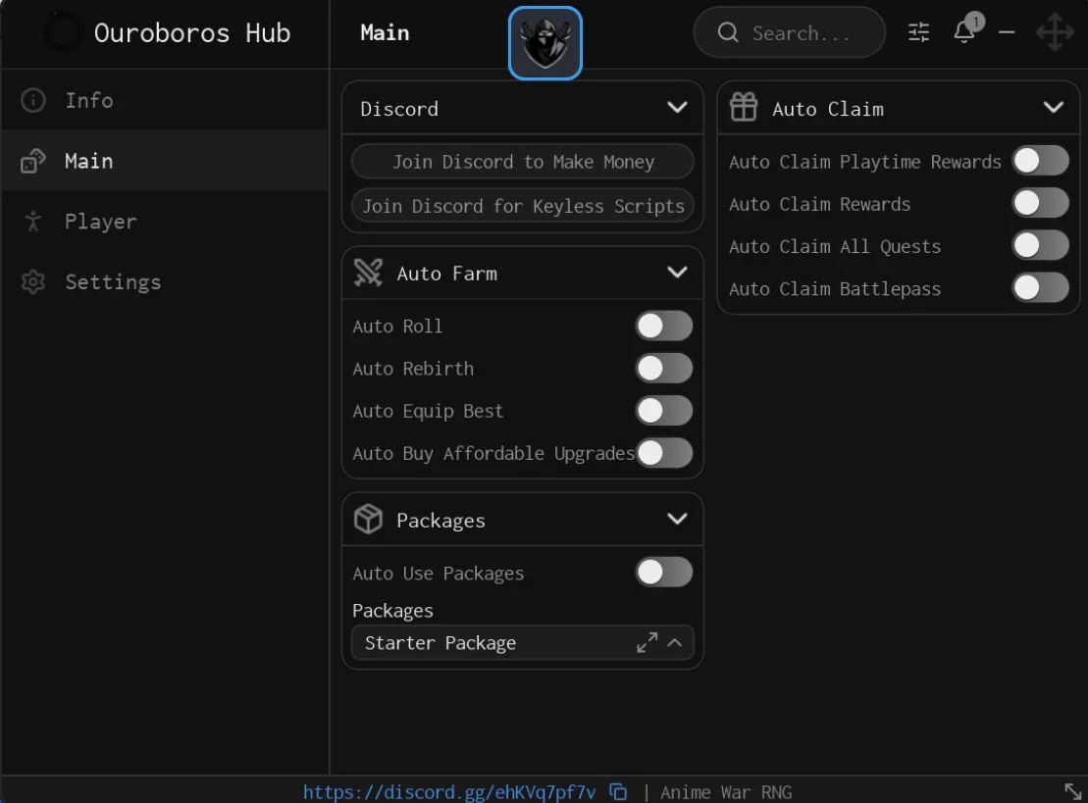This screenshot has width=1088, height=803.
Task: Click the gift icon next to Auto Claim
Action: pos(743,108)
